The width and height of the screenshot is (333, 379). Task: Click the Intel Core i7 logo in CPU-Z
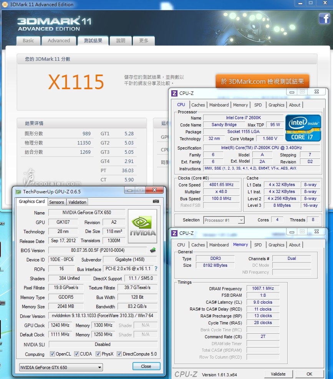tap(303, 128)
